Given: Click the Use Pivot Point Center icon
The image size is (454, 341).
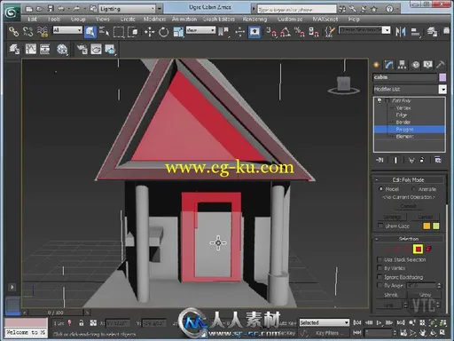Looking at the screenshot, I should (223, 32).
